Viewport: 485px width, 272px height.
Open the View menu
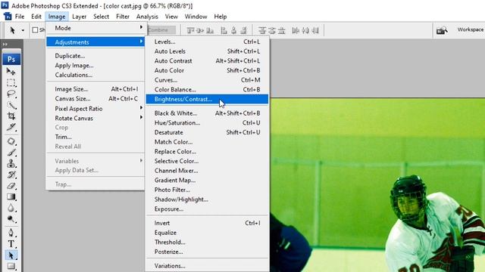click(x=171, y=17)
